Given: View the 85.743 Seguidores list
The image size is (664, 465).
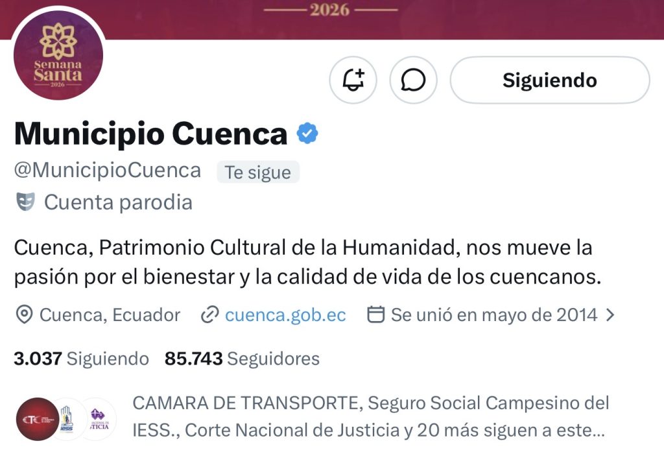Looking at the screenshot, I should tap(243, 359).
